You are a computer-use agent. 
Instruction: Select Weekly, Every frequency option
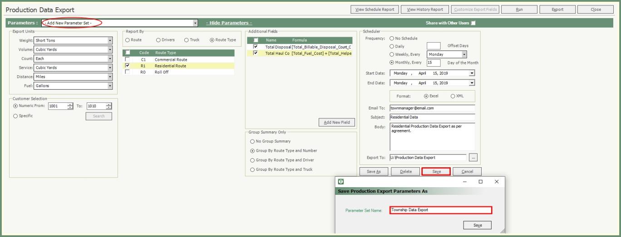click(392, 54)
